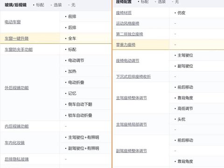Click the 头枕 value

(x=182, y=119)
